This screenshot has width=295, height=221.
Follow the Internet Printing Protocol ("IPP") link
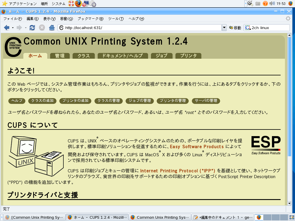177,171
